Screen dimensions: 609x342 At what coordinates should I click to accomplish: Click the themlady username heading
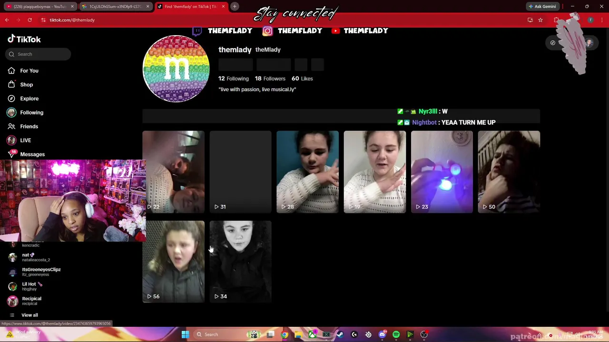point(235,49)
